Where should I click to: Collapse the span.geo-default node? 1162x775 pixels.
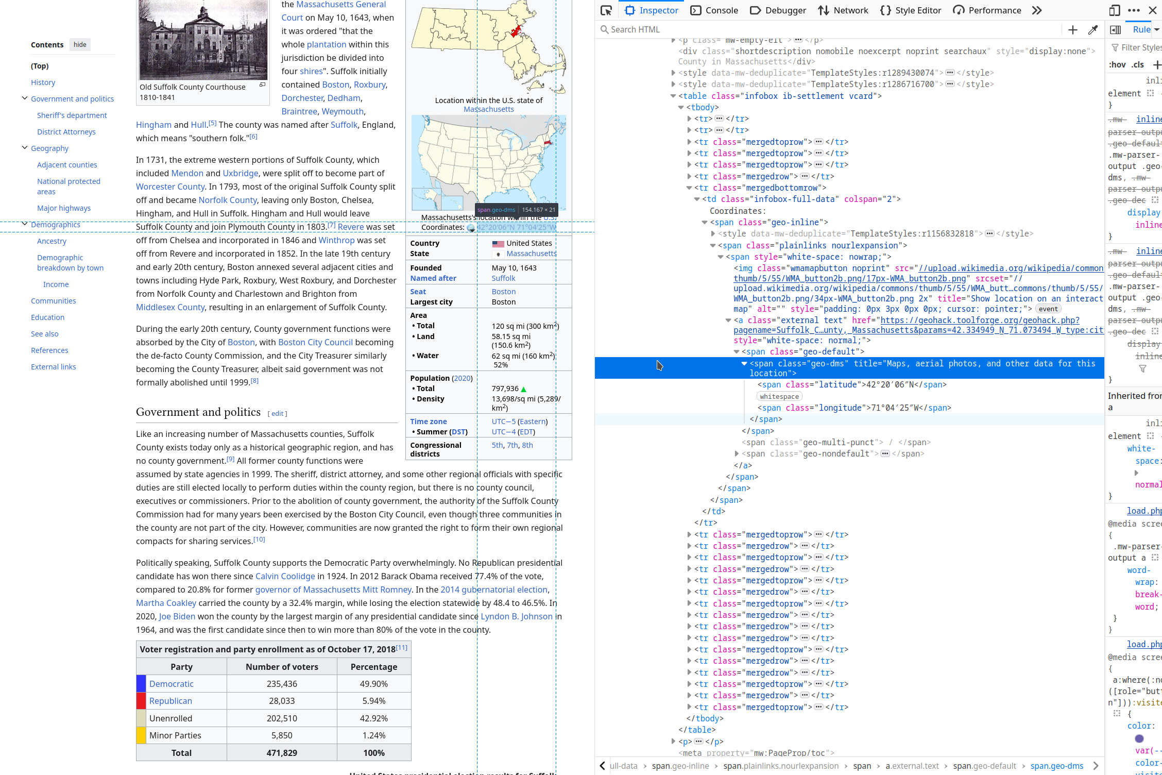click(737, 351)
